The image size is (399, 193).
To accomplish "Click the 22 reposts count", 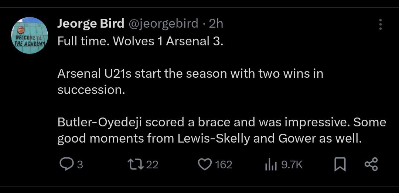I will pos(152,165).
